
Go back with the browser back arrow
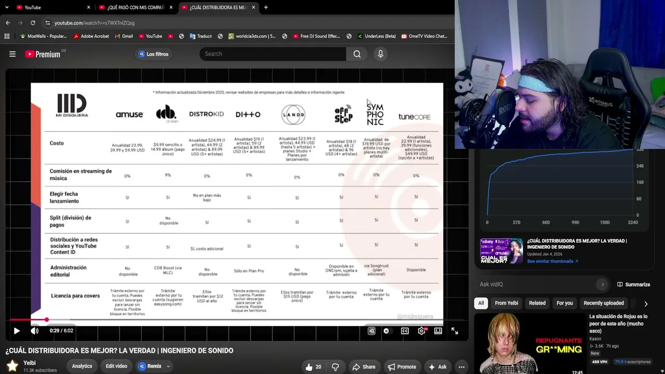(x=8, y=23)
